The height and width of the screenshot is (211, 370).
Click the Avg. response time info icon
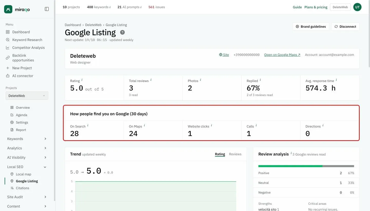point(336,80)
